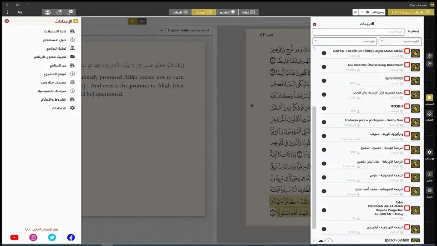Open the language globe icon in sidebar
Viewport: 437px width, 246px height.
429,190
